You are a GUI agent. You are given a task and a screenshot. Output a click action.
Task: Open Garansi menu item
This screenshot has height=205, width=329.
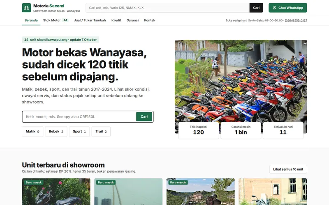point(132,20)
